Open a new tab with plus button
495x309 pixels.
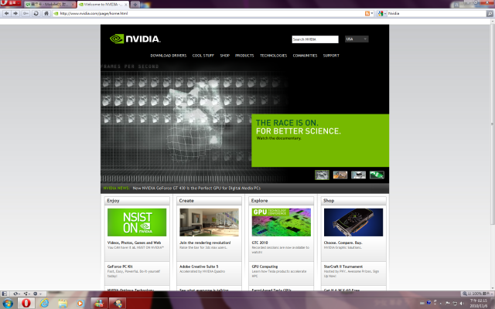(135, 5)
